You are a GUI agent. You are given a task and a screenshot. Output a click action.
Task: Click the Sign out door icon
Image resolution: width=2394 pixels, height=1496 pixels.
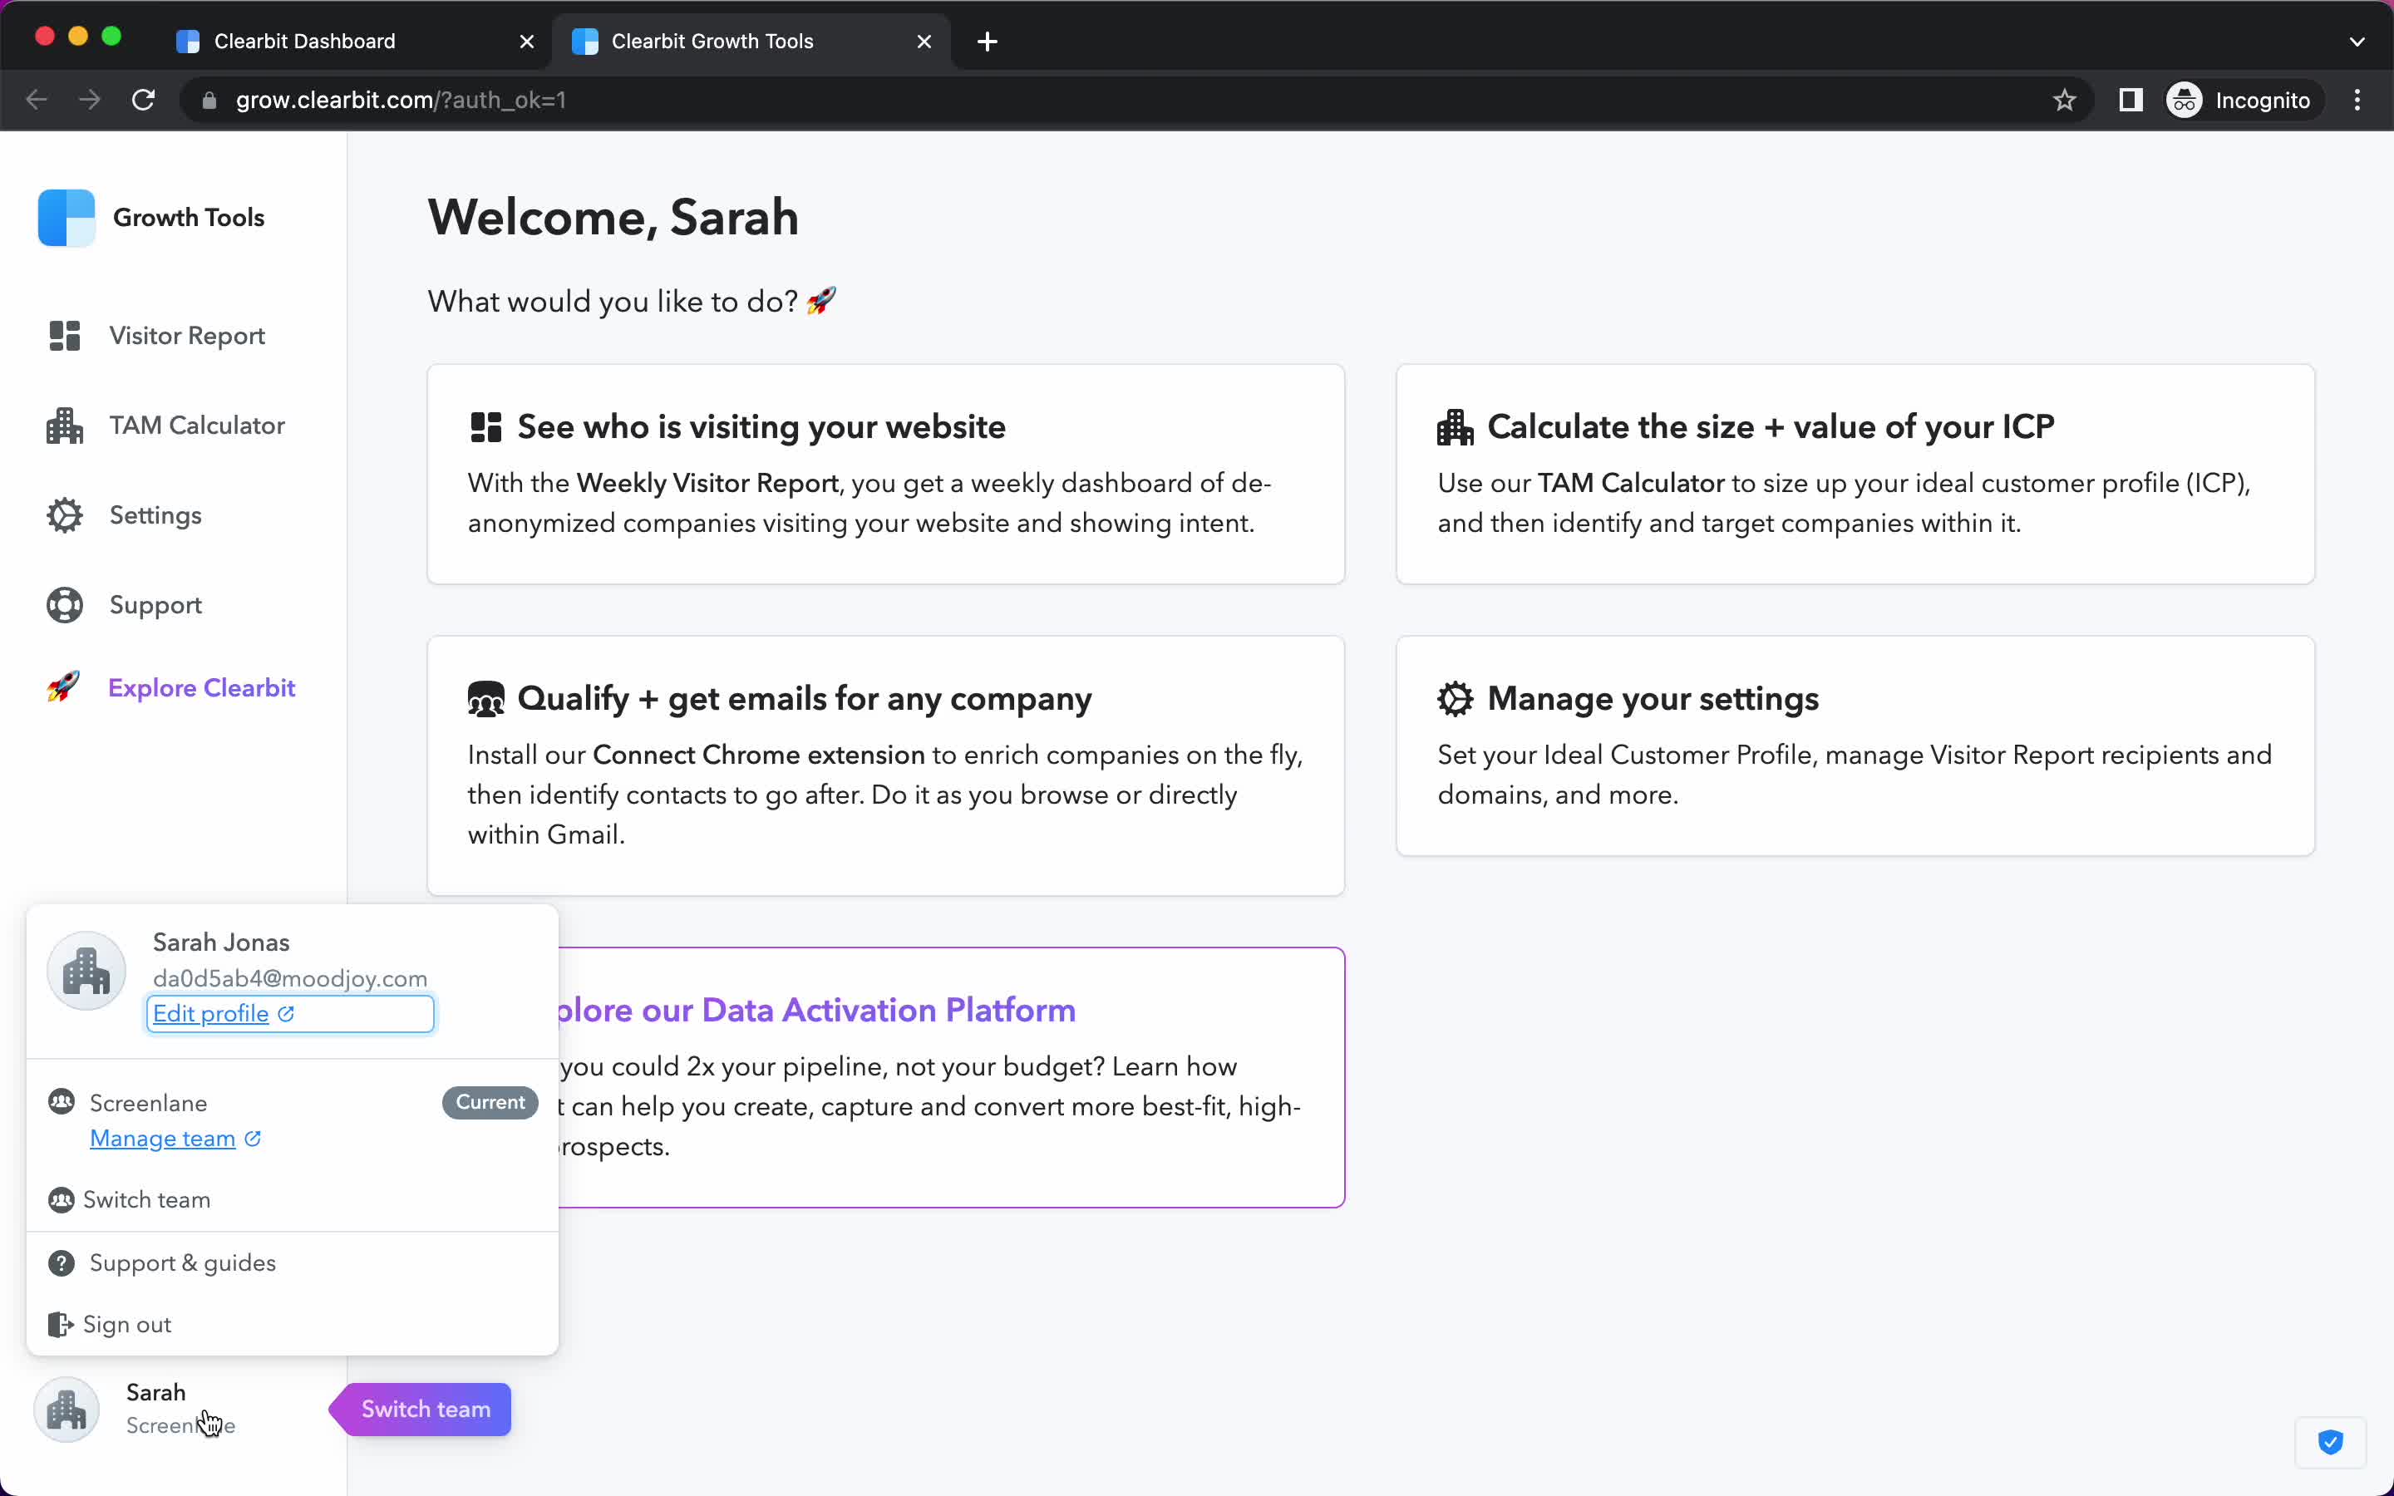tap(62, 1324)
